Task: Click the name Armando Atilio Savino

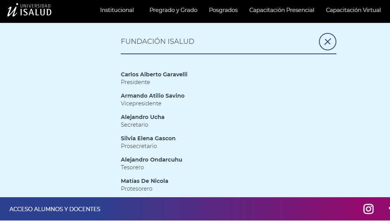Action: point(153,96)
